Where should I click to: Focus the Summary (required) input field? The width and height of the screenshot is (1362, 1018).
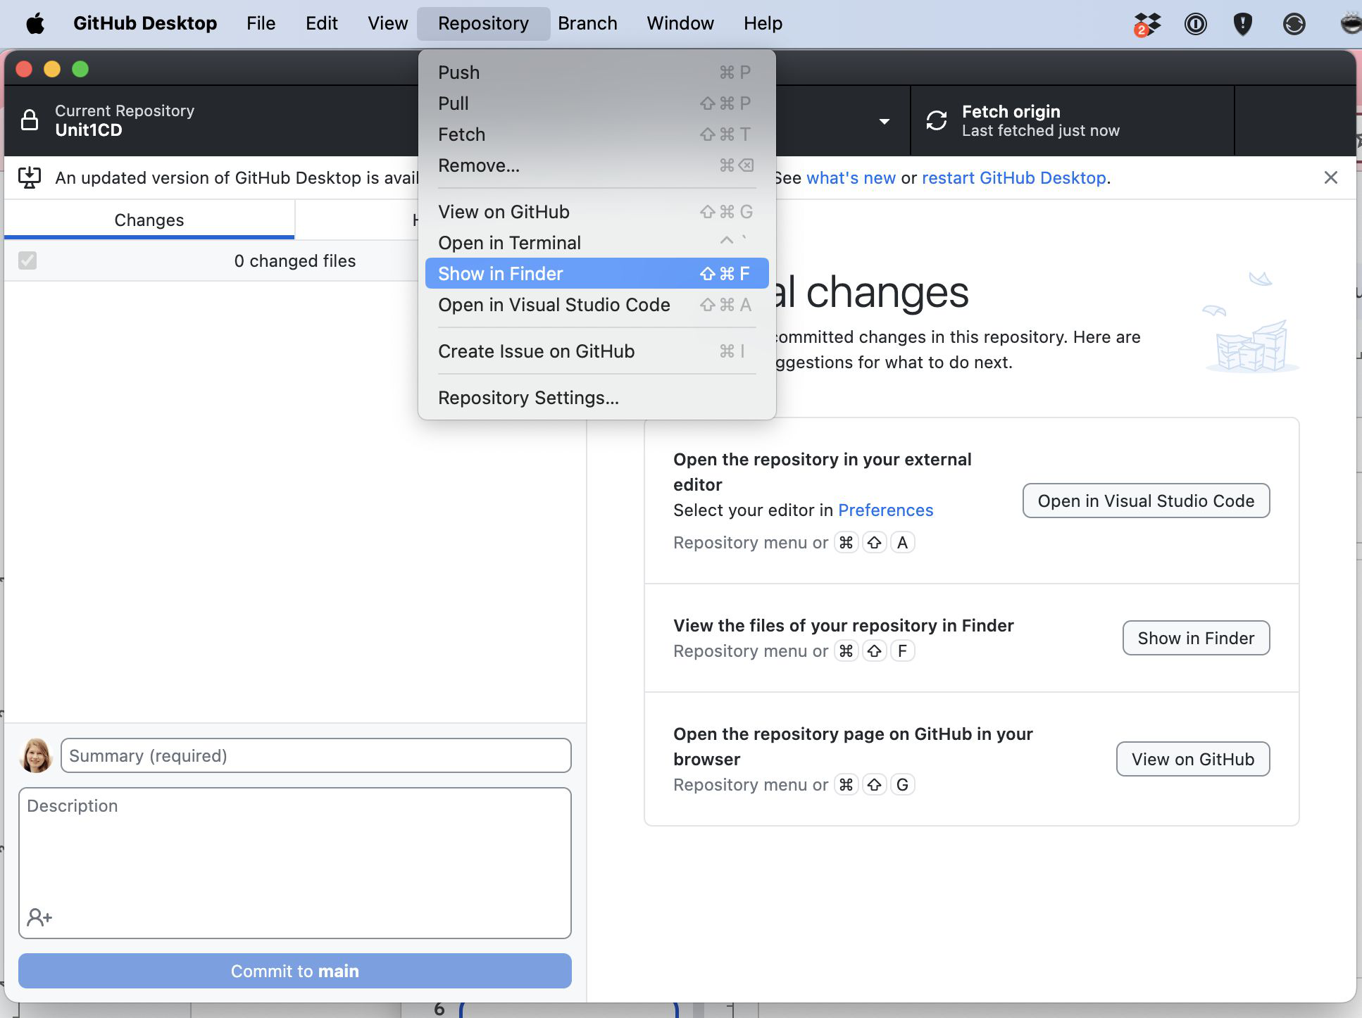click(315, 755)
